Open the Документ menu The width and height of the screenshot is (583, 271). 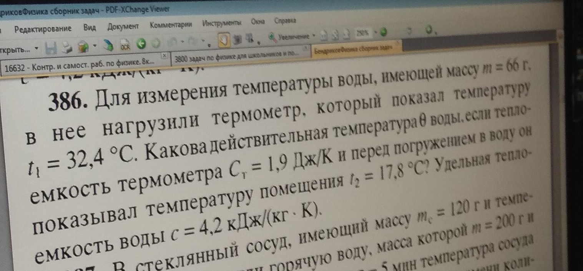(x=123, y=26)
